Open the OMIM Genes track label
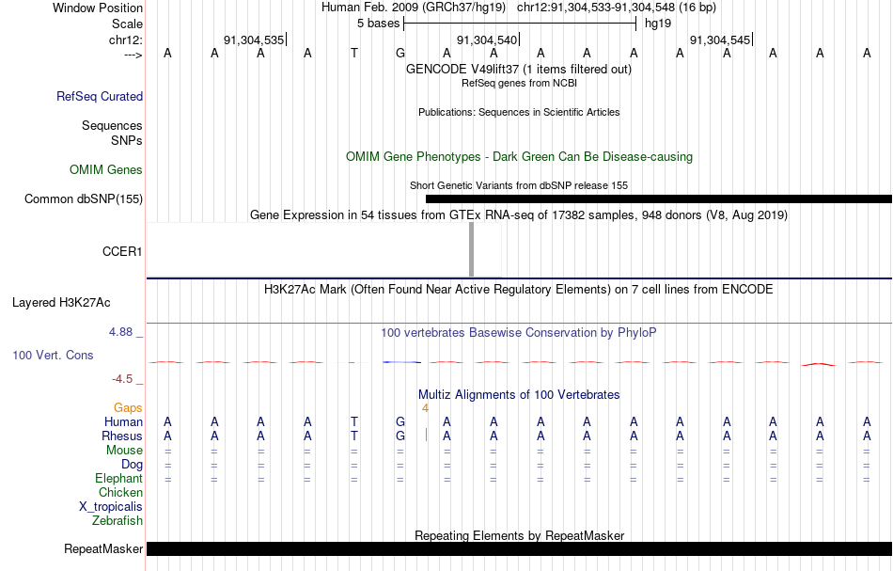The image size is (893, 571). tap(105, 170)
